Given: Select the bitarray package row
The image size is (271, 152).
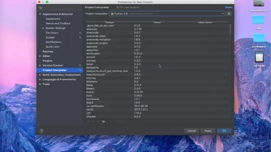Looking at the screenshot, I should click(157, 78).
